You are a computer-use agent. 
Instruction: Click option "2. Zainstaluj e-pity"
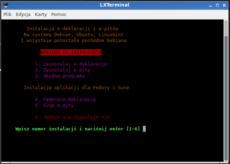click(x=62, y=70)
